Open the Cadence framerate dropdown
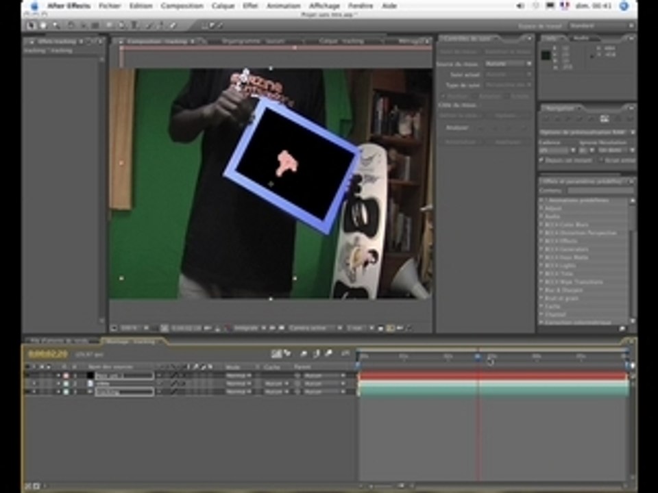658x493 pixels. click(x=557, y=150)
